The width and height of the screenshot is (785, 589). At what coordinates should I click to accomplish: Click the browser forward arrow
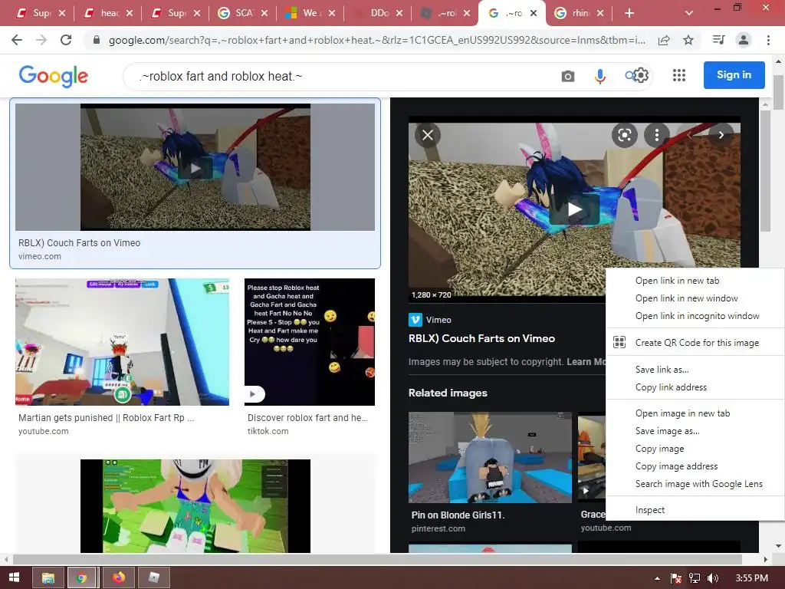(41, 40)
